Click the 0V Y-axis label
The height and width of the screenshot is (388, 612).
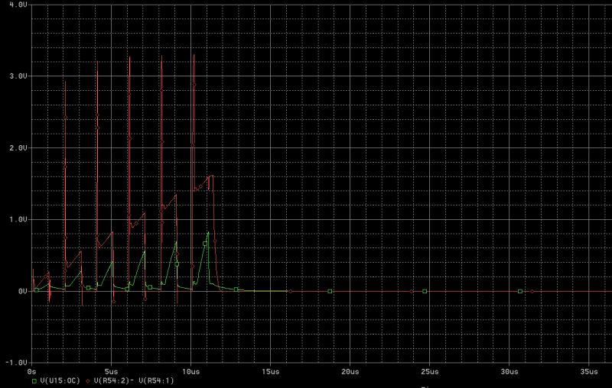(x=22, y=292)
